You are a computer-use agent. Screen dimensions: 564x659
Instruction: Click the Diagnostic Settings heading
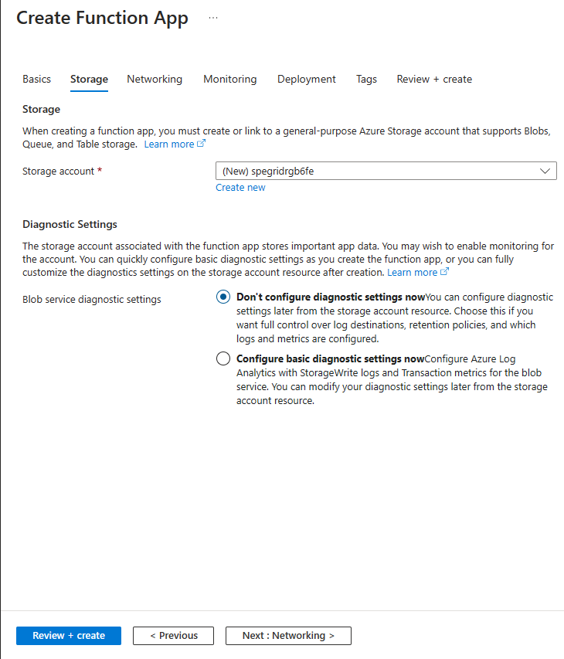pyautogui.click(x=70, y=224)
